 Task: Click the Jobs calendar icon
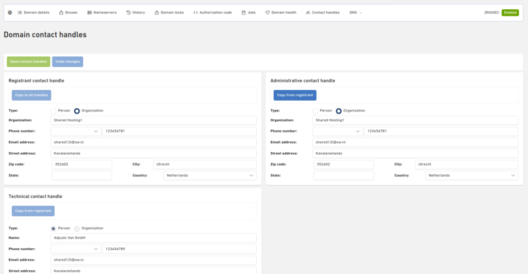coord(243,12)
